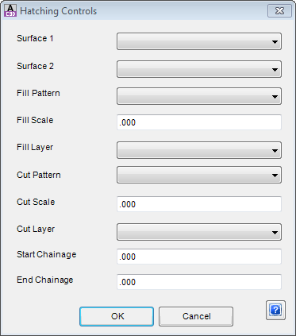Click the Cancel button
Image resolution: width=296 pixels, height=336 pixels.
pyautogui.click(x=196, y=316)
